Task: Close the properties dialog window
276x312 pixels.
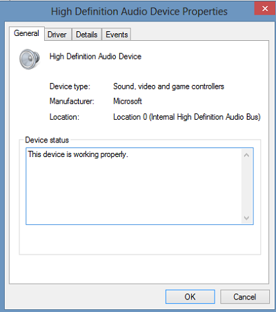Action: coord(265,8)
